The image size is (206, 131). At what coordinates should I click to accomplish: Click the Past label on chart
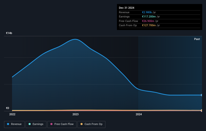coord(197,39)
